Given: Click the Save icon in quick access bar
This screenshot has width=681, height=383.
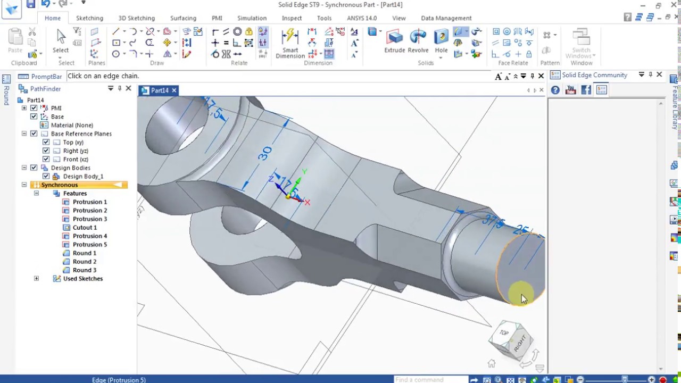Looking at the screenshot, I should (31, 4).
